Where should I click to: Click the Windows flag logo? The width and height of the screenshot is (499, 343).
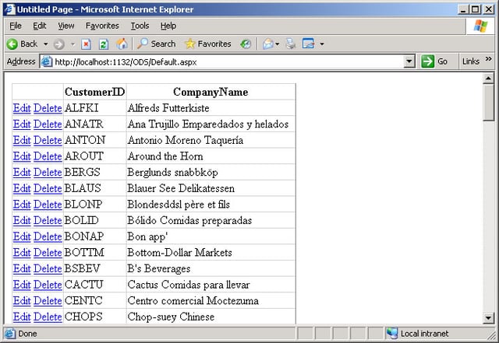click(480, 26)
